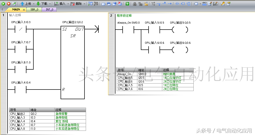This screenshot has width=255, height=135.
Task: Click the unforce all padlock icon
Action: 146,3
